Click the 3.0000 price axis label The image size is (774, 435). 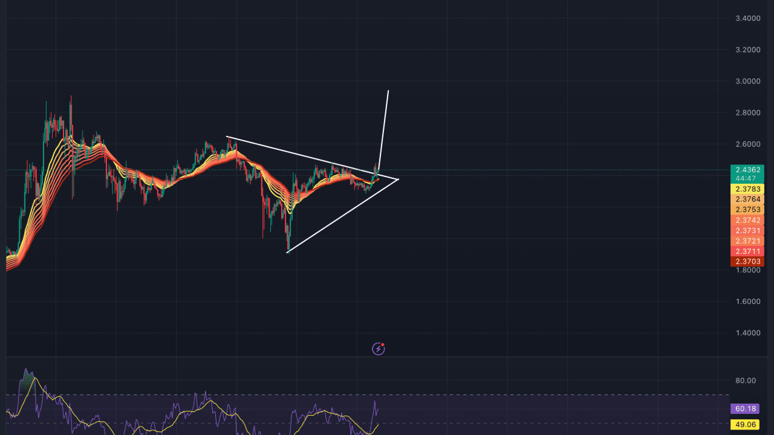coord(748,81)
